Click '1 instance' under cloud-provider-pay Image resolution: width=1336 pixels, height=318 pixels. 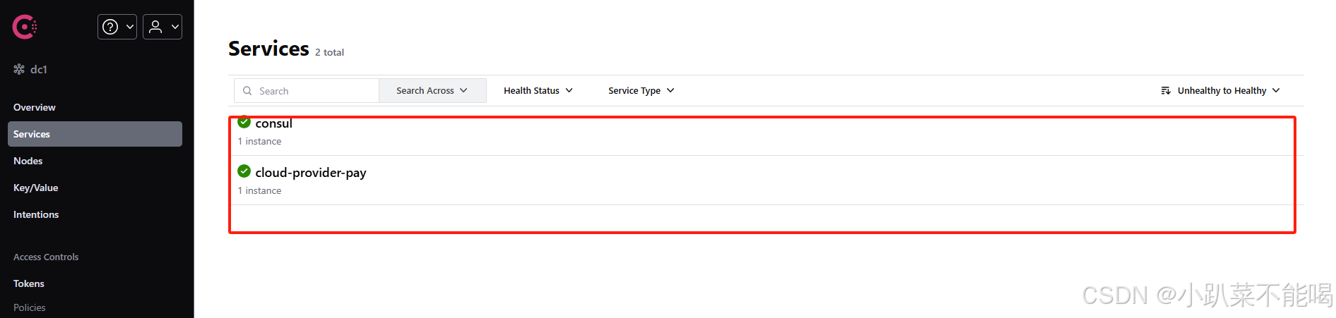tap(260, 191)
